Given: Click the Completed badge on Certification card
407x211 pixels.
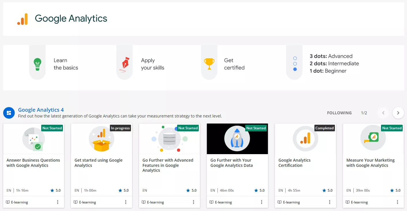Looking at the screenshot, I should click(x=325, y=128).
